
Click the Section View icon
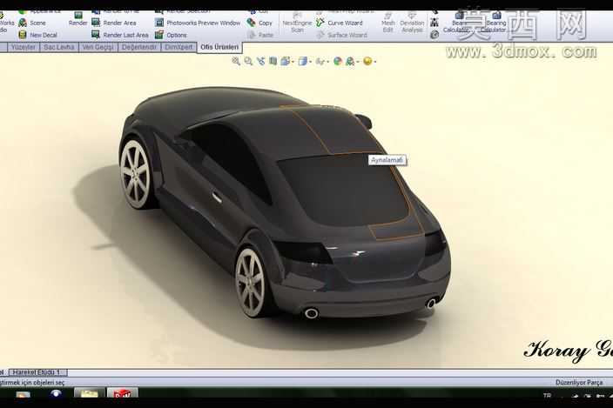click(x=273, y=61)
